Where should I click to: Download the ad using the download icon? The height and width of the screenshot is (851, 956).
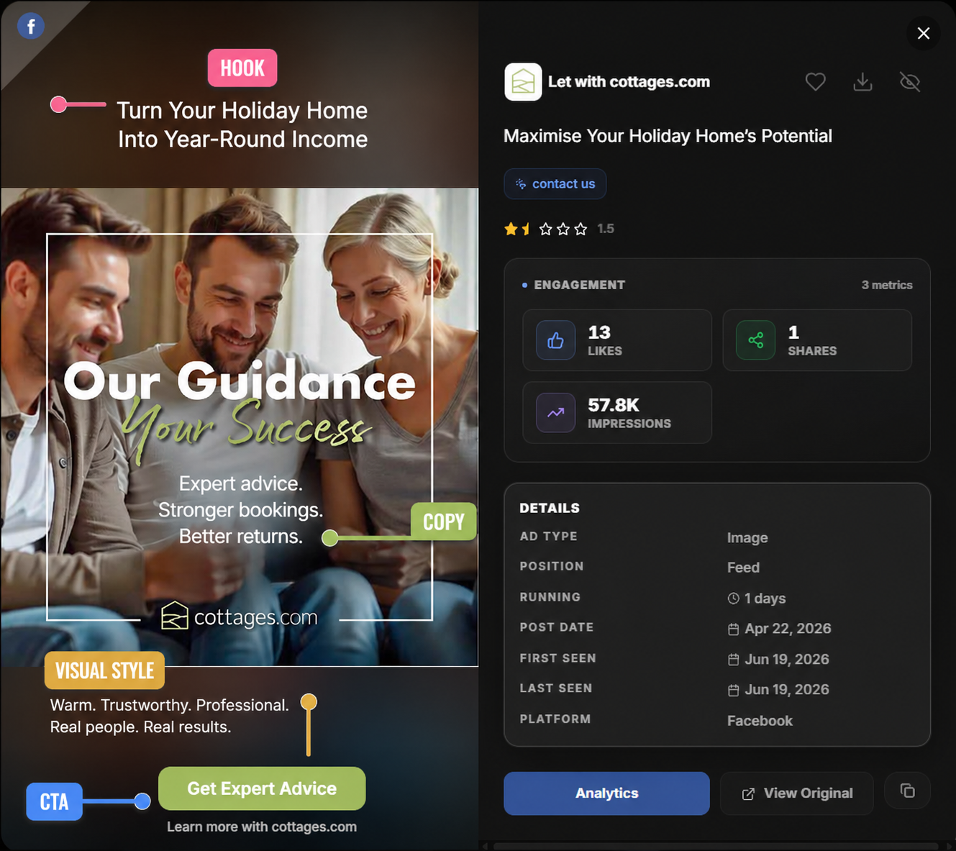pyautogui.click(x=862, y=82)
